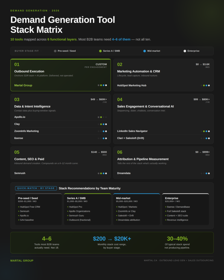Open Data & Intent Intelligence card title
This screenshot has height=280, width=224.
pyautogui.click(x=32, y=106)
